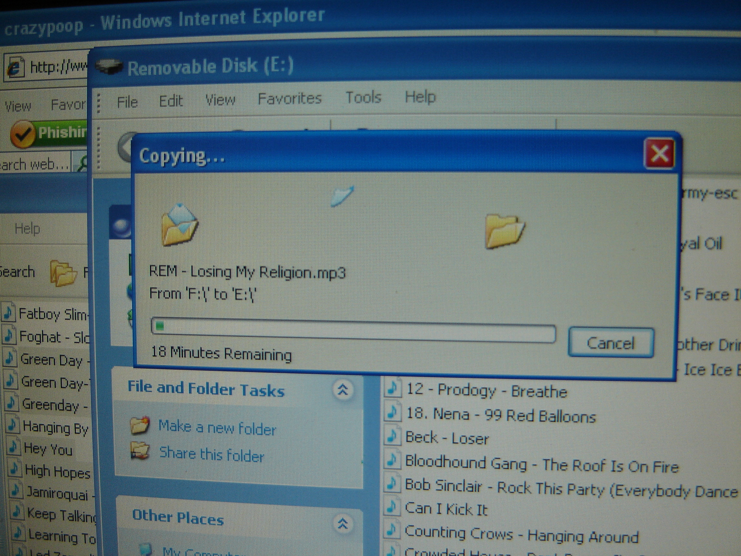Click music icon beside Keep Talking
The height and width of the screenshot is (556, 741).
[x=17, y=512]
